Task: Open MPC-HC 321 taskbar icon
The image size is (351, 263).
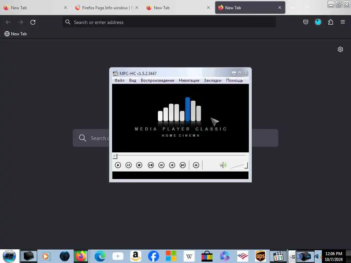Action: 278,256
